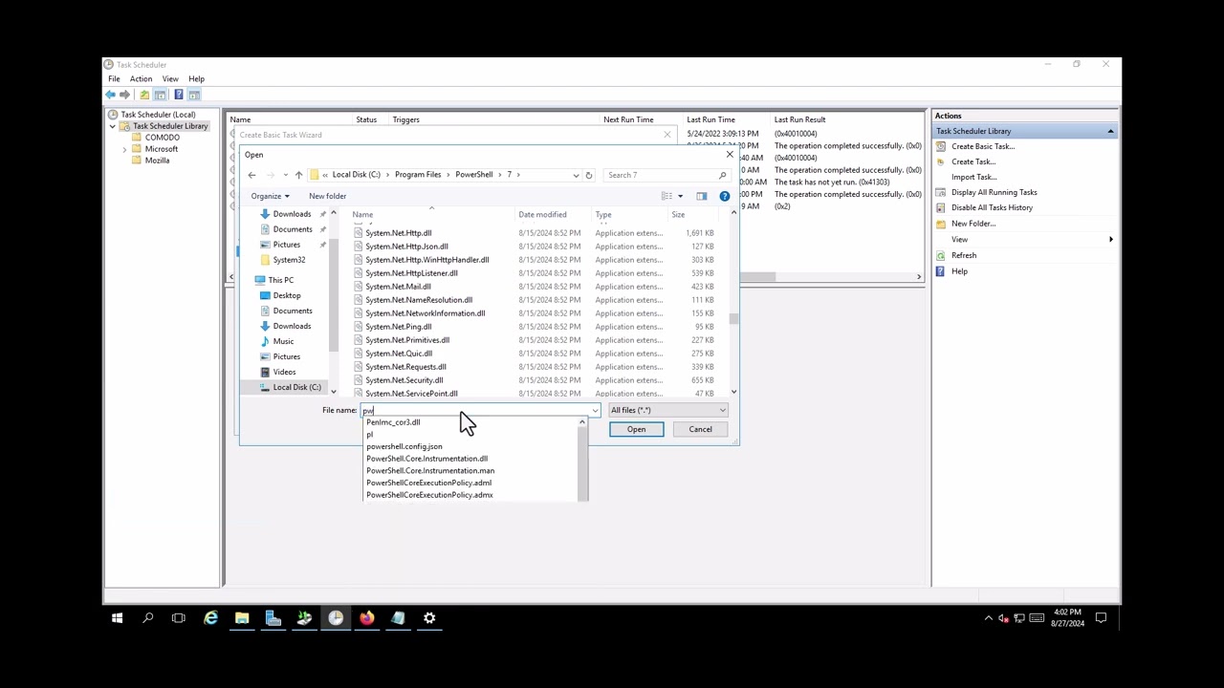
Task: Click the Open button
Action: pos(636,429)
